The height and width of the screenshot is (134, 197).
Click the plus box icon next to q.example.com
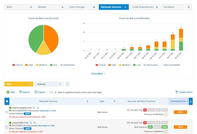coord(31,123)
